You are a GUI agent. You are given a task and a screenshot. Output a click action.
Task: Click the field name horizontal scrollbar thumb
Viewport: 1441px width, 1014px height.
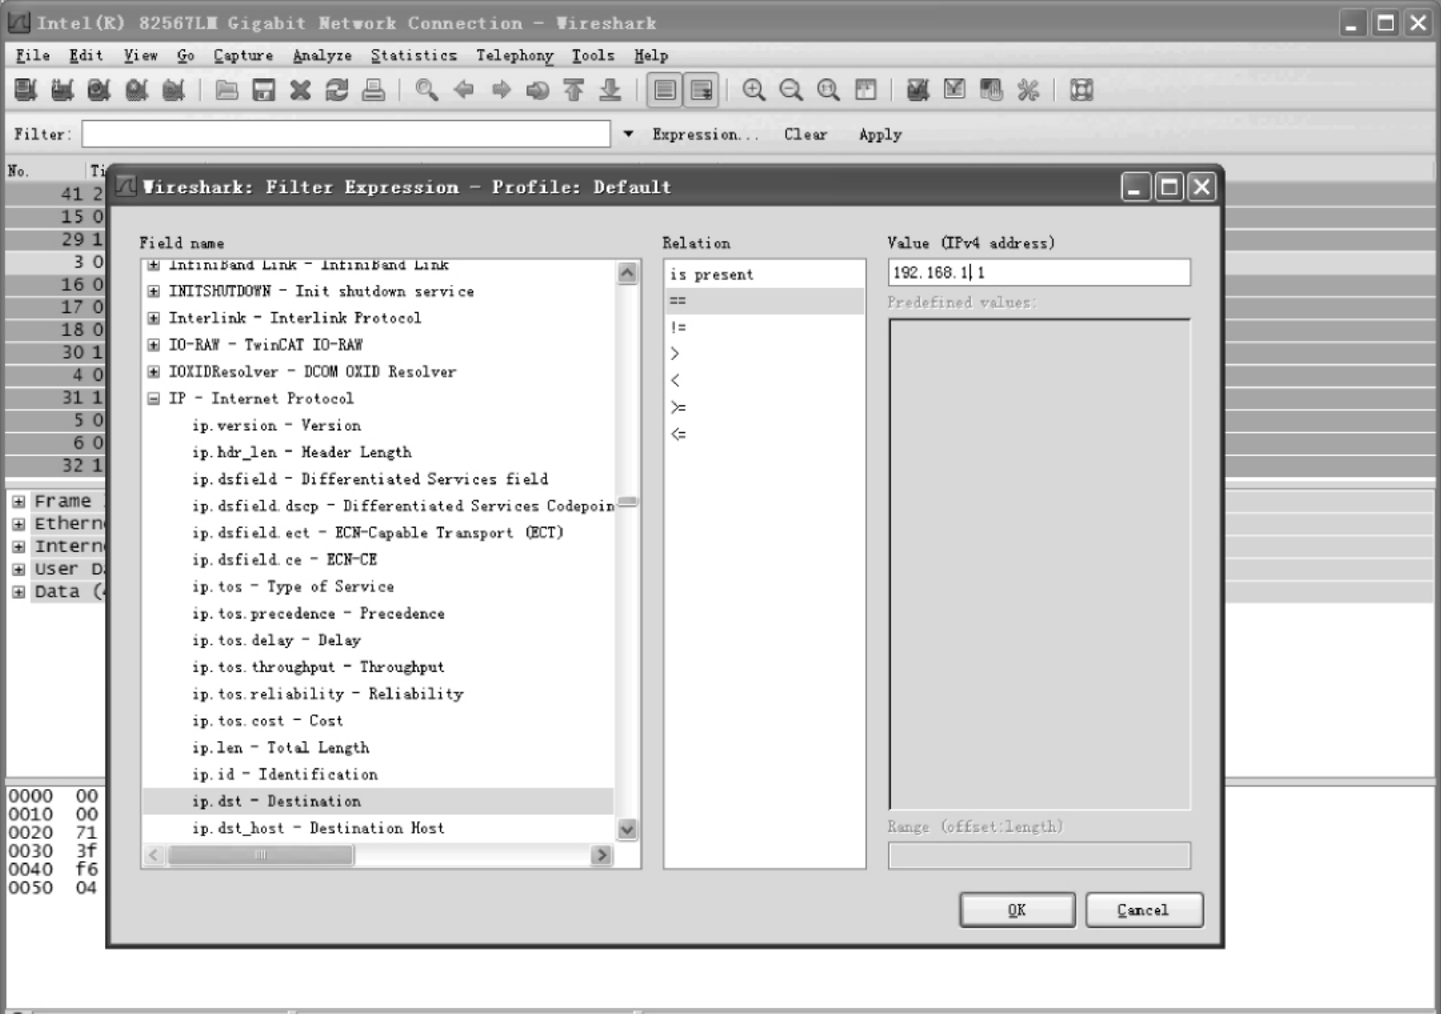coord(260,855)
